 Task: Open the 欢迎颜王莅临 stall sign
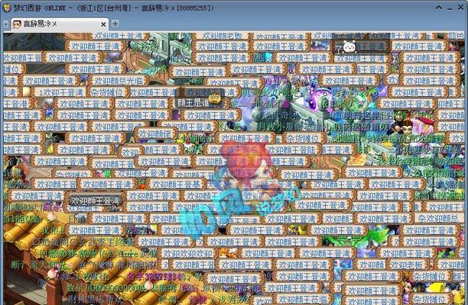[x=303, y=299]
